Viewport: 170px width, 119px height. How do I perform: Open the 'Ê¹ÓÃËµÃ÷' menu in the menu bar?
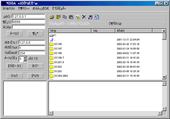59,8
